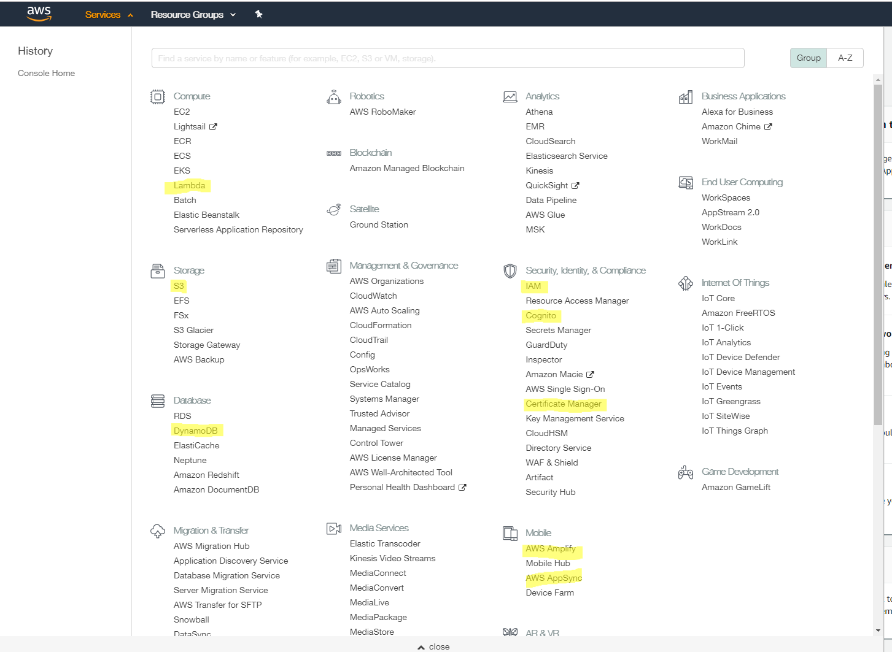Click the Mobile category devices icon
Image resolution: width=892 pixels, height=652 pixels.
click(x=510, y=534)
